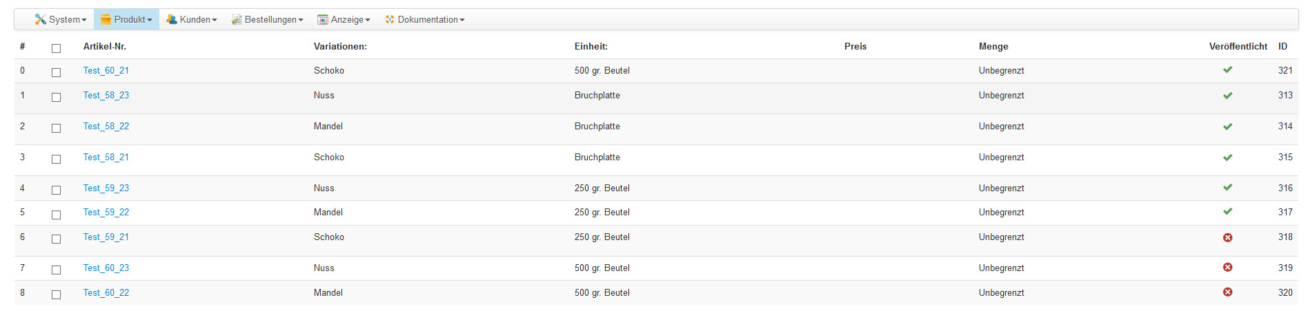
Task: Open the Kunden dropdown menu
Action: [192, 19]
